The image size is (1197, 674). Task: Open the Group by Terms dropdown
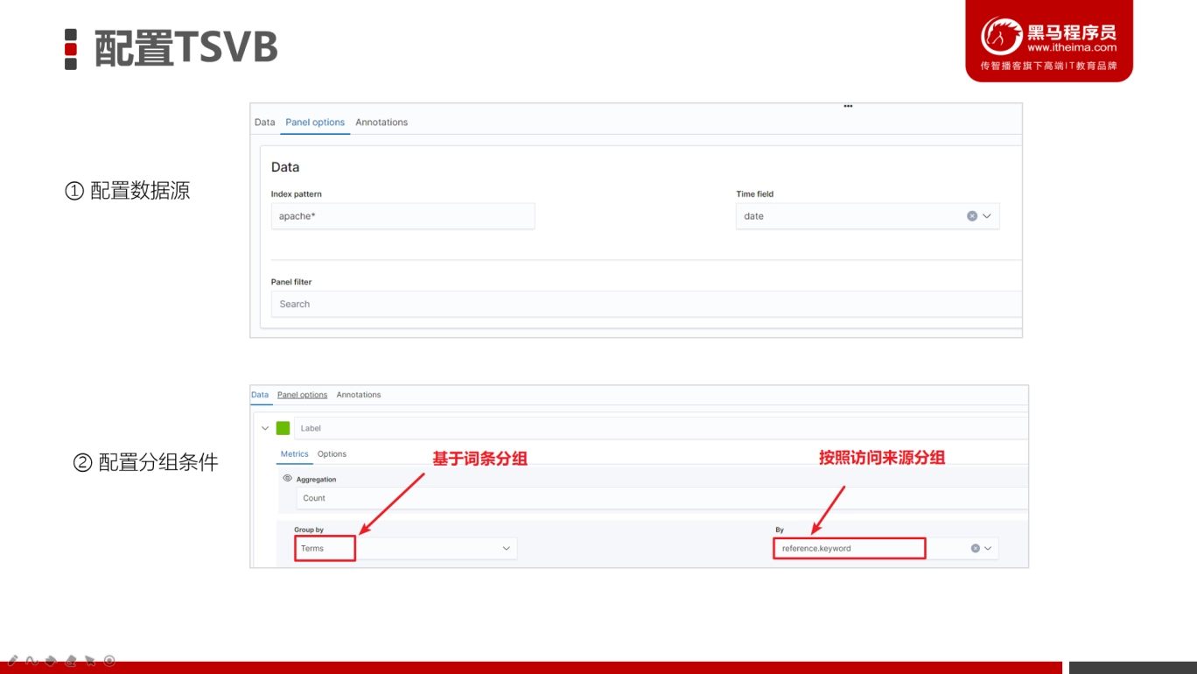point(406,549)
